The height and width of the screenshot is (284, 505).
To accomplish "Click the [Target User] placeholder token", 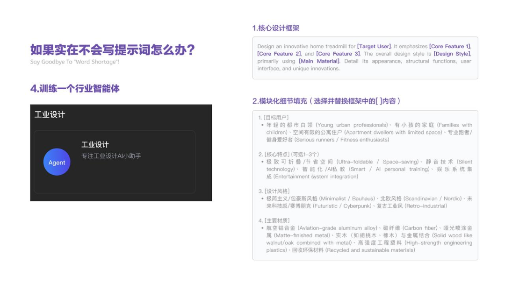I will point(375,46).
